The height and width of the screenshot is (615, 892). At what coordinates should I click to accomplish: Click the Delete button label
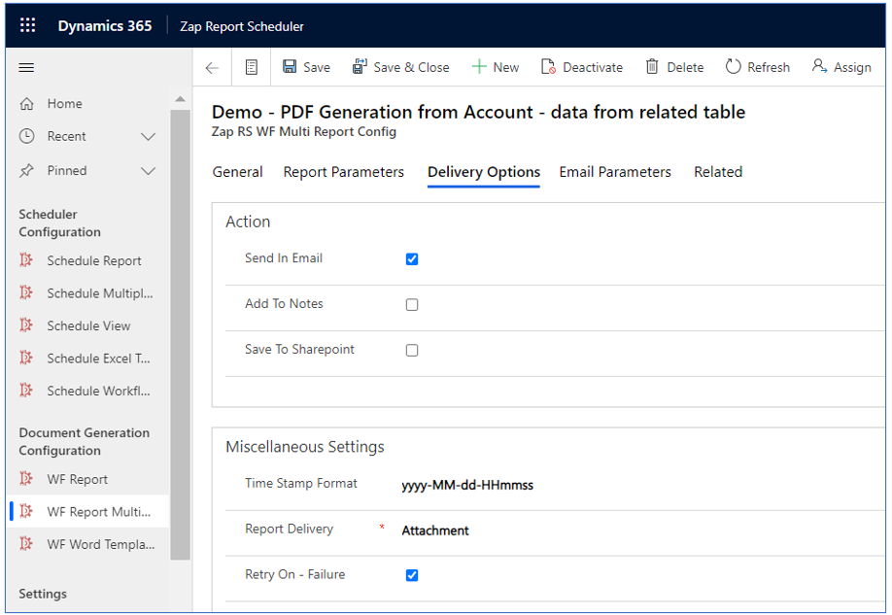click(685, 67)
